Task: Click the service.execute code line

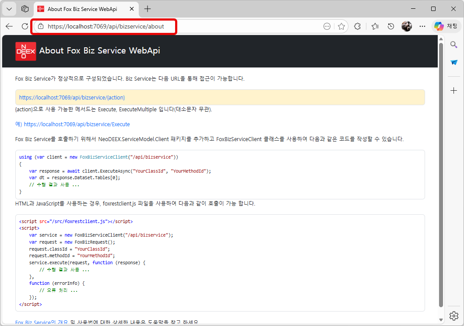Action: 87,262
